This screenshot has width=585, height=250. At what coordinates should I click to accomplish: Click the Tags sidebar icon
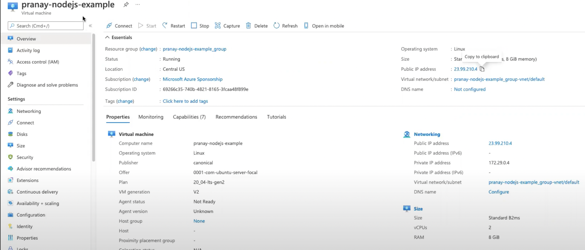[10, 73]
